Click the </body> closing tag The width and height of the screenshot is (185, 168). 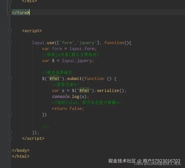[x=21, y=150]
